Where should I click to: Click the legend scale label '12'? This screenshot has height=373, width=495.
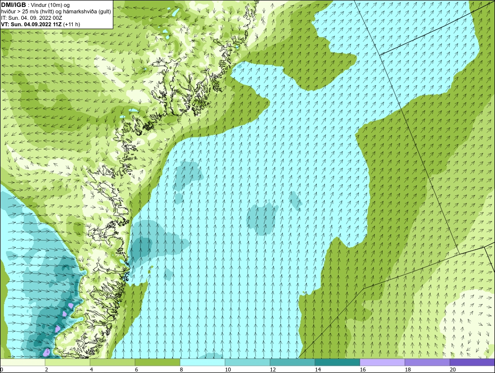[x=273, y=370]
